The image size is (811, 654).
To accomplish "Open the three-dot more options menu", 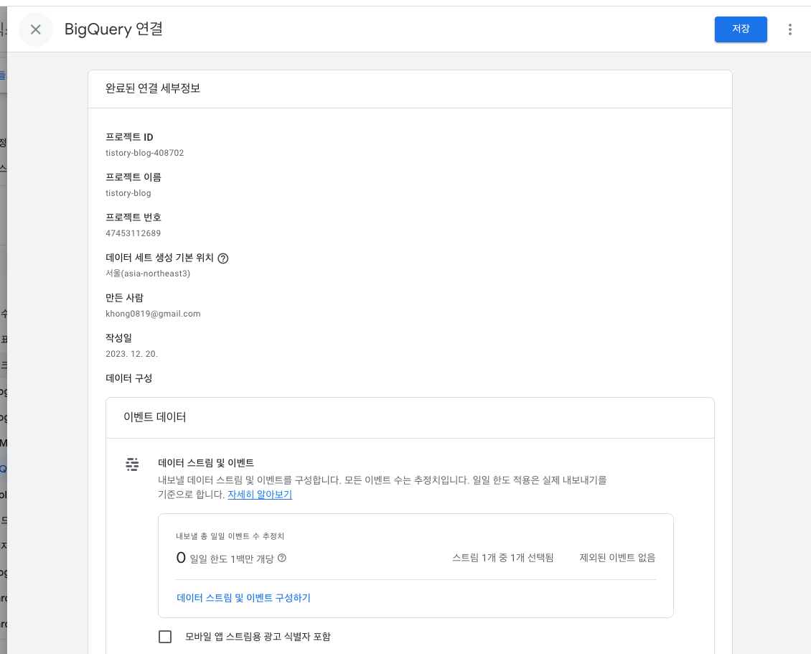I will point(789,29).
